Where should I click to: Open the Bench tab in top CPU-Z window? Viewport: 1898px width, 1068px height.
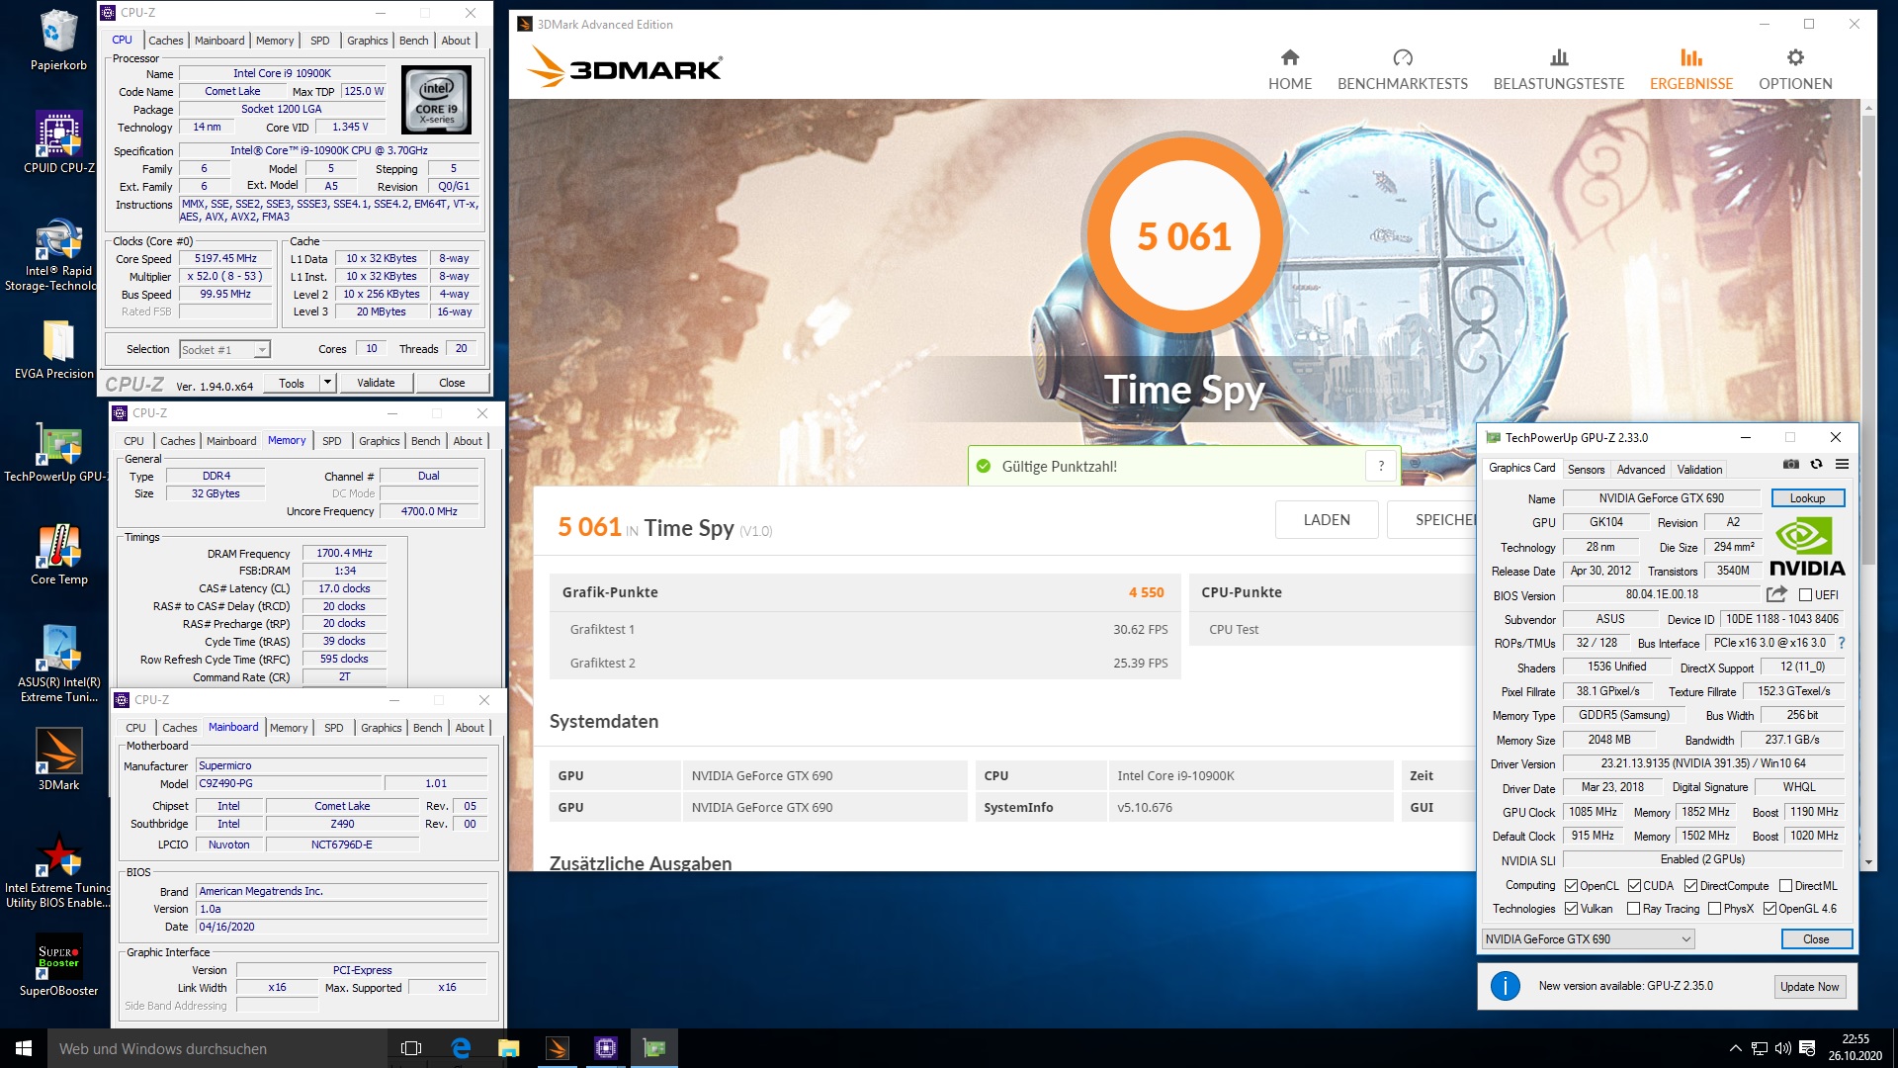(413, 41)
